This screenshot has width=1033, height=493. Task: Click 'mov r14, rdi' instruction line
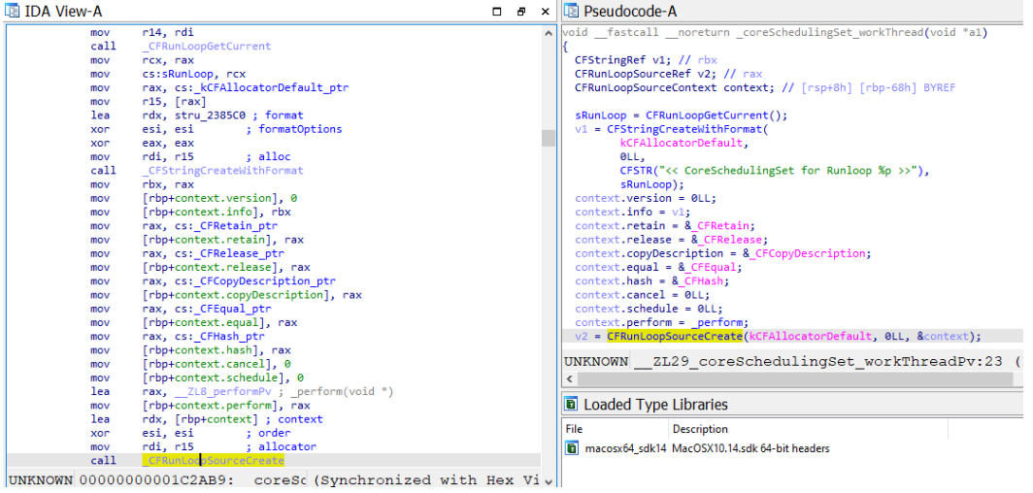[142, 32]
